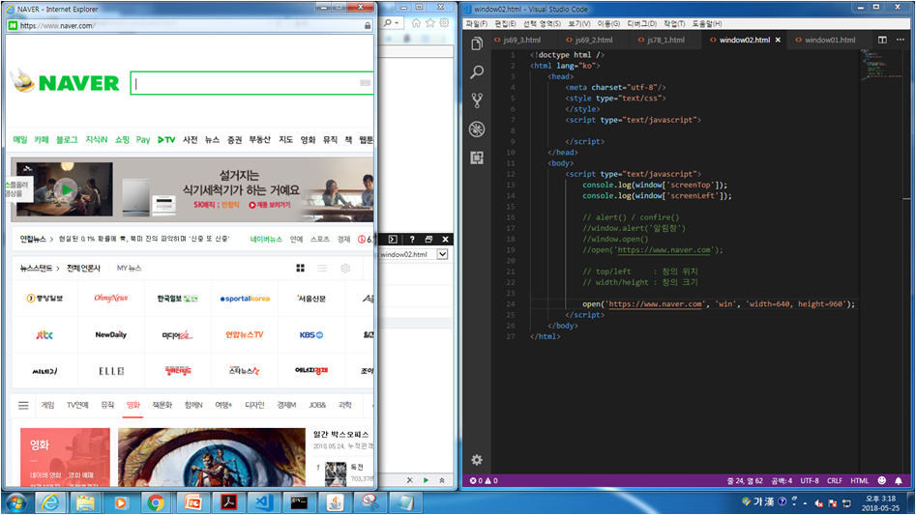
Task: Change the CRLF line ending in status bar
Action: [834, 480]
